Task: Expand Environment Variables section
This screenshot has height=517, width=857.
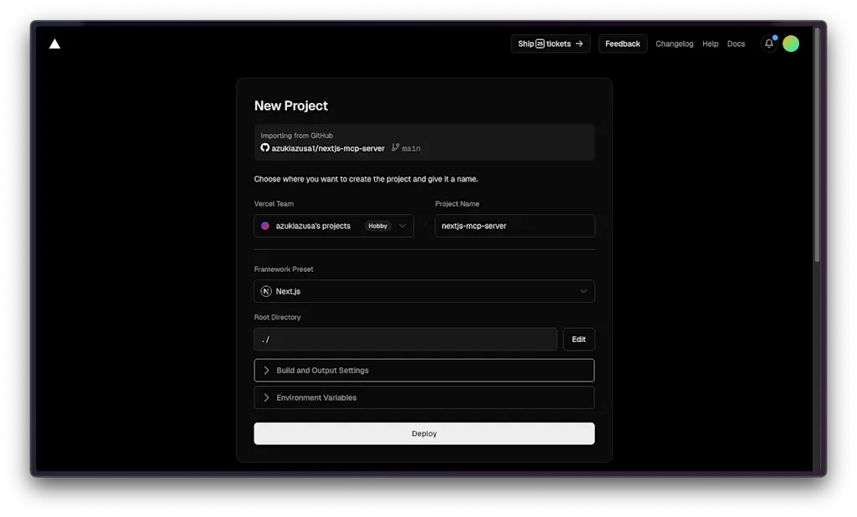Action: (x=424, y=398)
